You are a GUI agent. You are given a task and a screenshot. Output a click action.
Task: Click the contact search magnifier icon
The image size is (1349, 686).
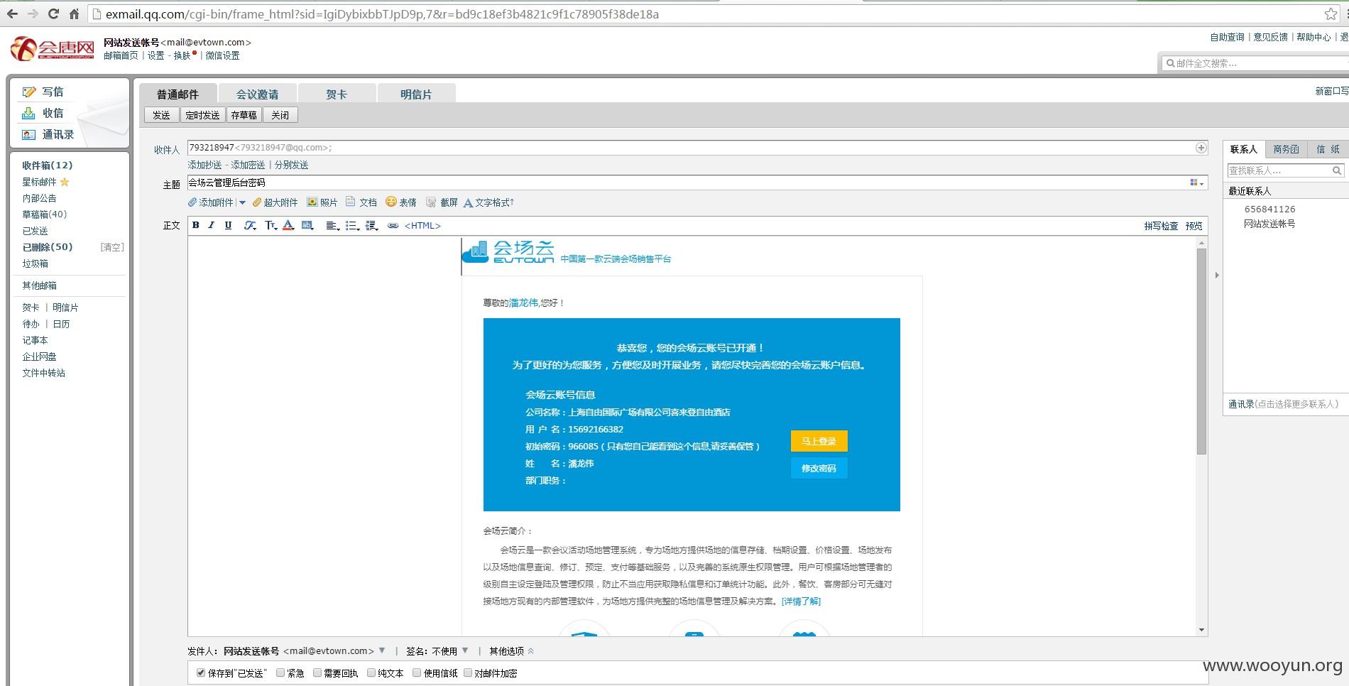[x=1337, y=170]
